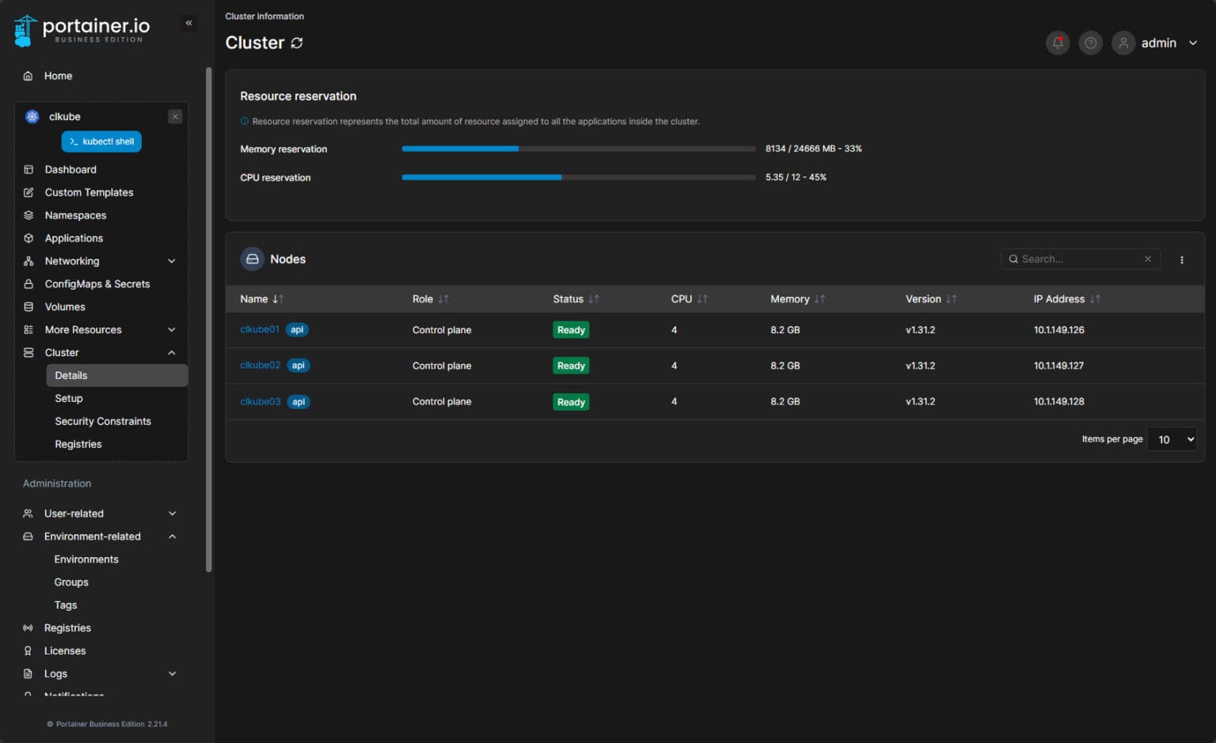Open the clkube01 node details

point(260,330)
